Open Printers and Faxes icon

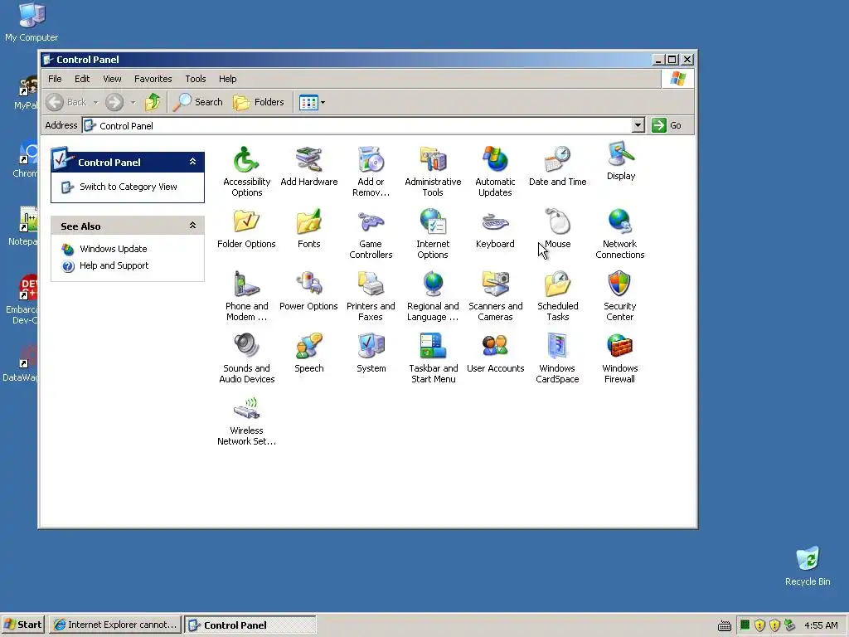371,296
